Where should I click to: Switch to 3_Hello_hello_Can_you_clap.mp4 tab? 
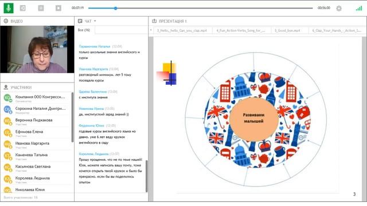182,30
